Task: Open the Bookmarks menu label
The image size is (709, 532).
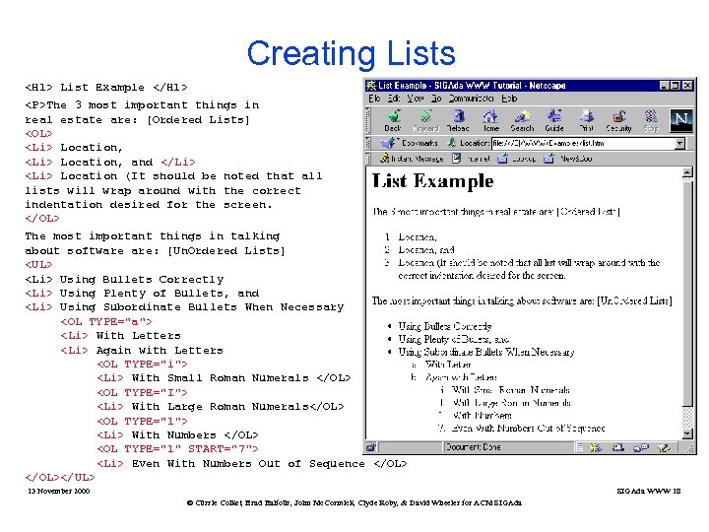Action: pos(419,144)
